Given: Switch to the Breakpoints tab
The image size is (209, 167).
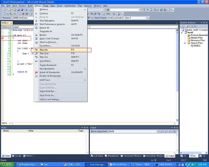Looking at the screenshot, I should 112,156.
